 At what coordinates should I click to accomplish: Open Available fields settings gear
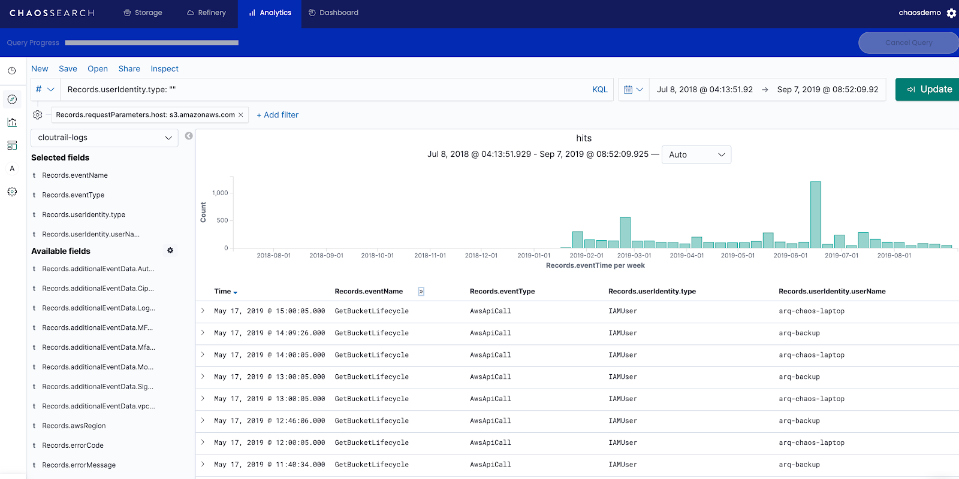point(170,250)
